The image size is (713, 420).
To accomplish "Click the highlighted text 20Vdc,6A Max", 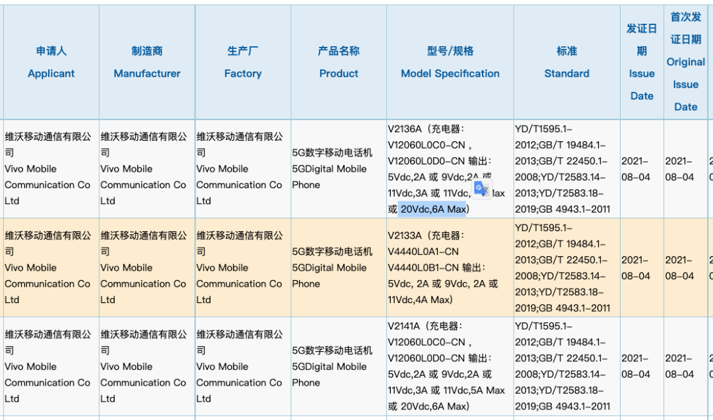I will click(x=432, y=209).
